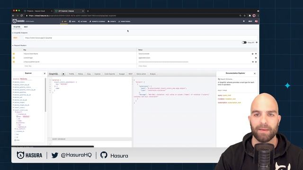Image resolution: width=303 pixels, height=170 pixels.
Task: Click the Copy button in GraphiQL toolbar
Action: point(89,74)
